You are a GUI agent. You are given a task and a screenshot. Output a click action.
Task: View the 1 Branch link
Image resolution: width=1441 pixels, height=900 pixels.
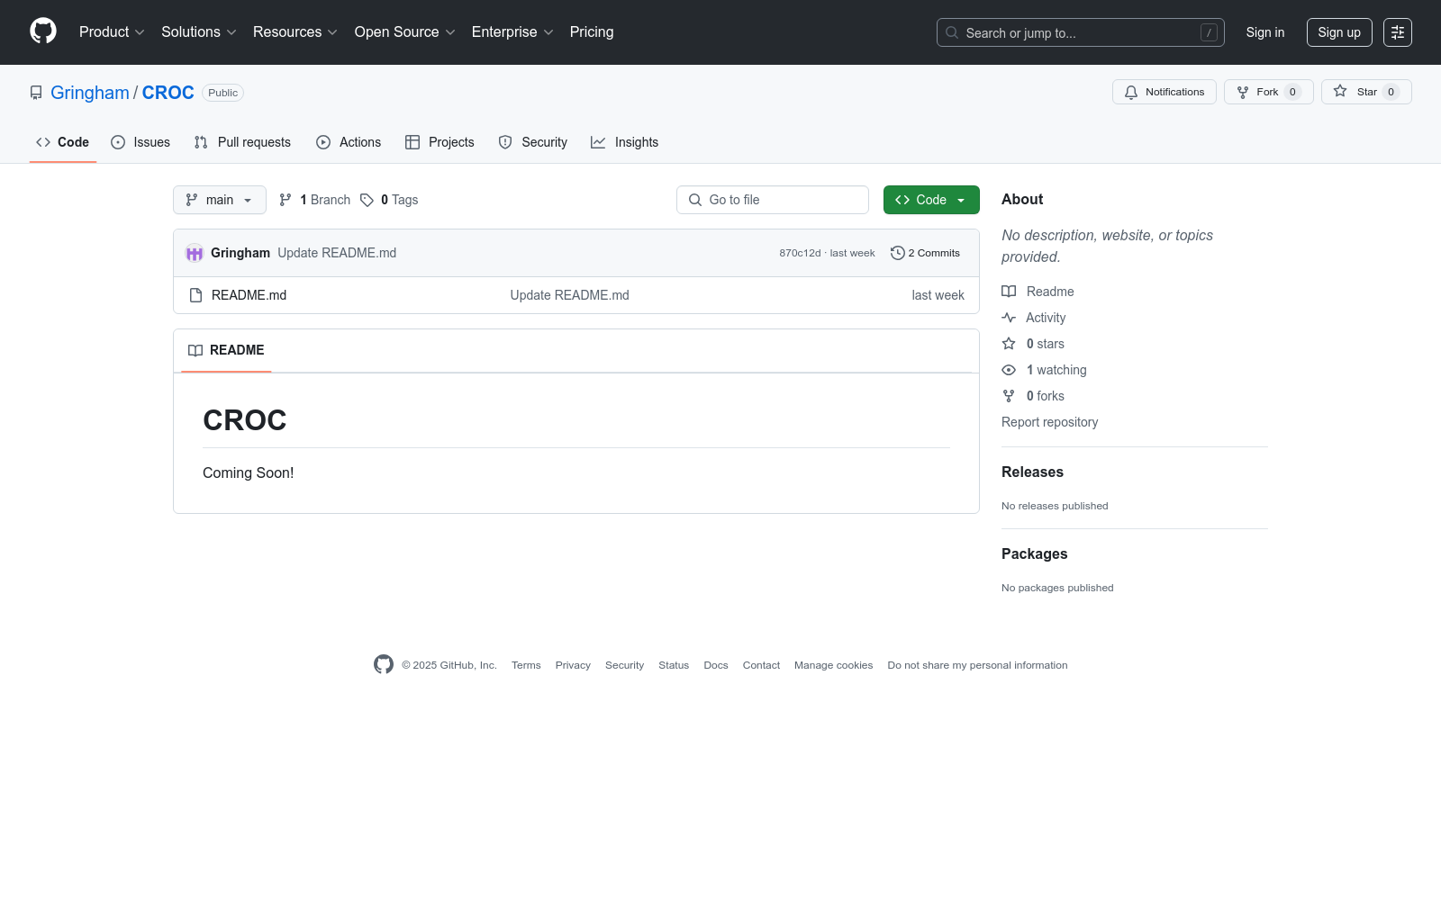(315, 200)
